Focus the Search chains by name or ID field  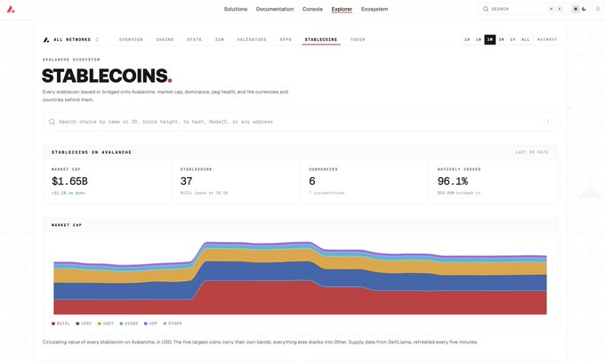coord(300,122)
